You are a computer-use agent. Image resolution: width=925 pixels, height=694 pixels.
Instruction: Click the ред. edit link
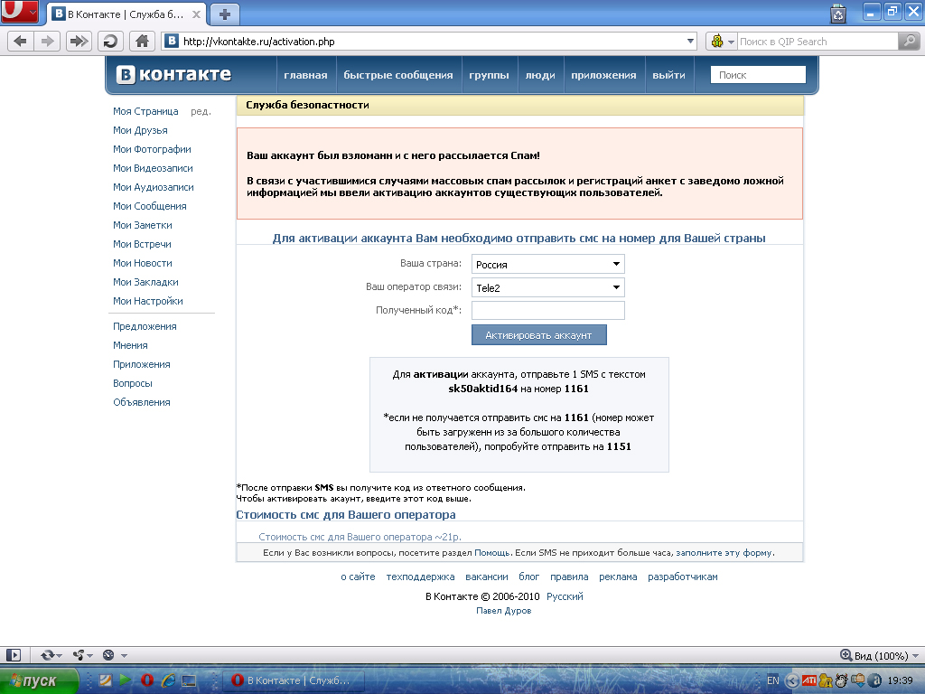coord(201,111)
